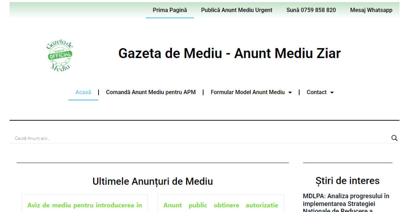This screenshot has height=212, width=408.
Task: Click Sună 0759 858 820 phone link
Action: pyautogui.click(x=311, y=10)
